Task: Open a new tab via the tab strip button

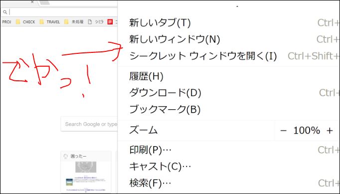Action: point(45,2)
